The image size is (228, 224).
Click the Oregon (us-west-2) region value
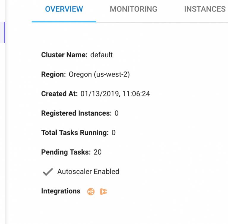pyautogui.click(x=99, y=74)
